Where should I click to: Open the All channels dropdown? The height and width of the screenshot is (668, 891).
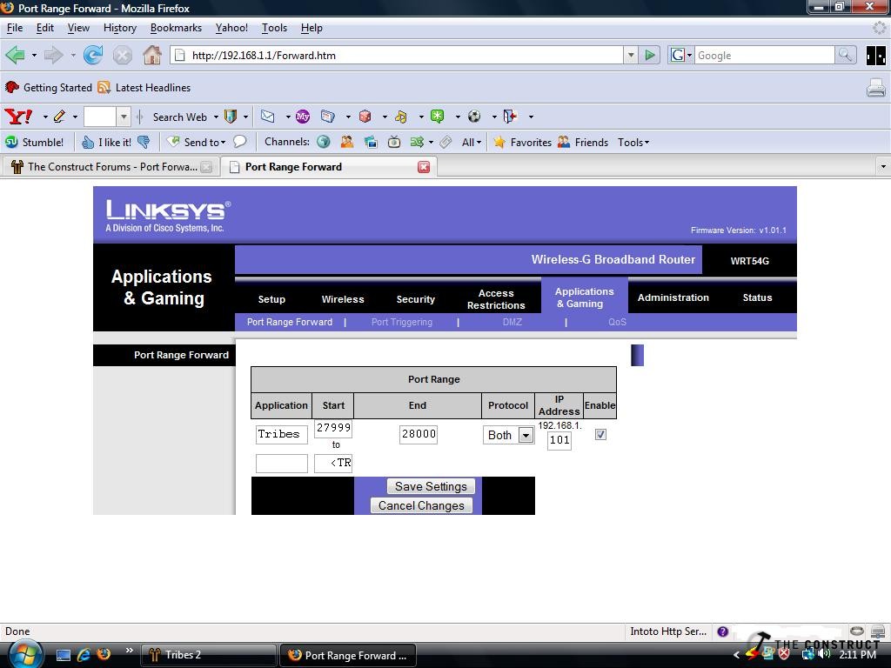coord(472,142)
